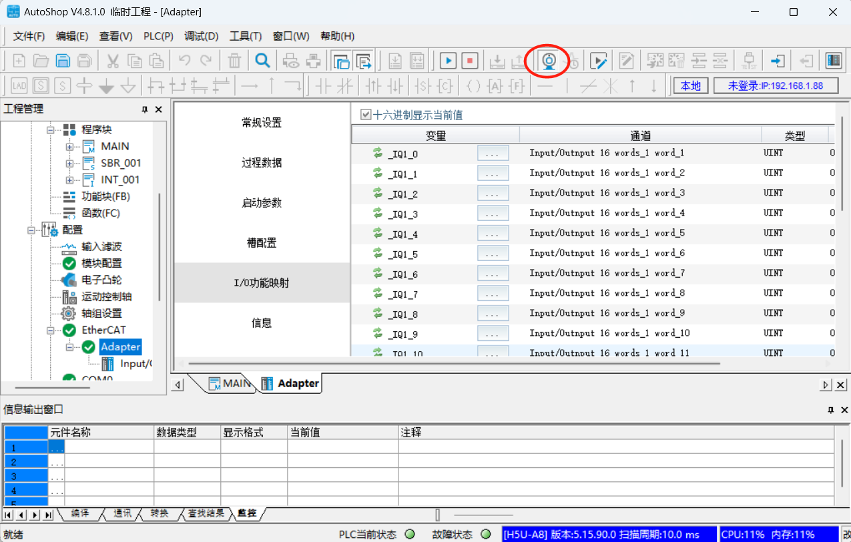Viewport: 851px width, 542px height.
Task: Pin the 工程管理 panel
Action: click(145, 109)
